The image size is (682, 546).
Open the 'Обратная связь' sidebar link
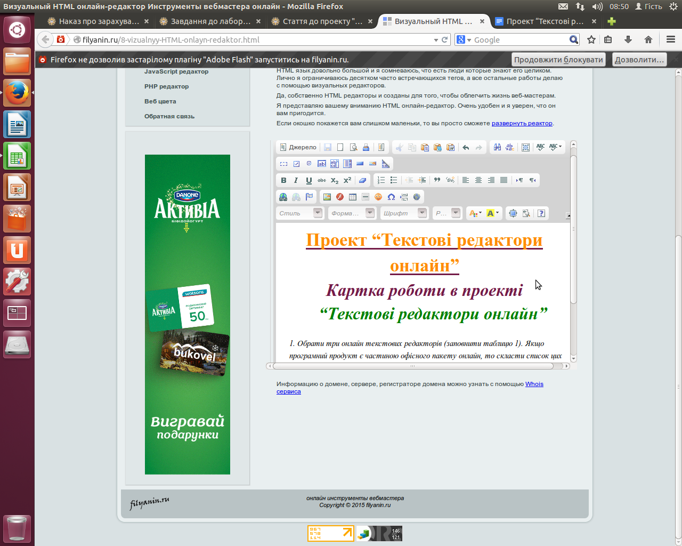tap(169, 116)
